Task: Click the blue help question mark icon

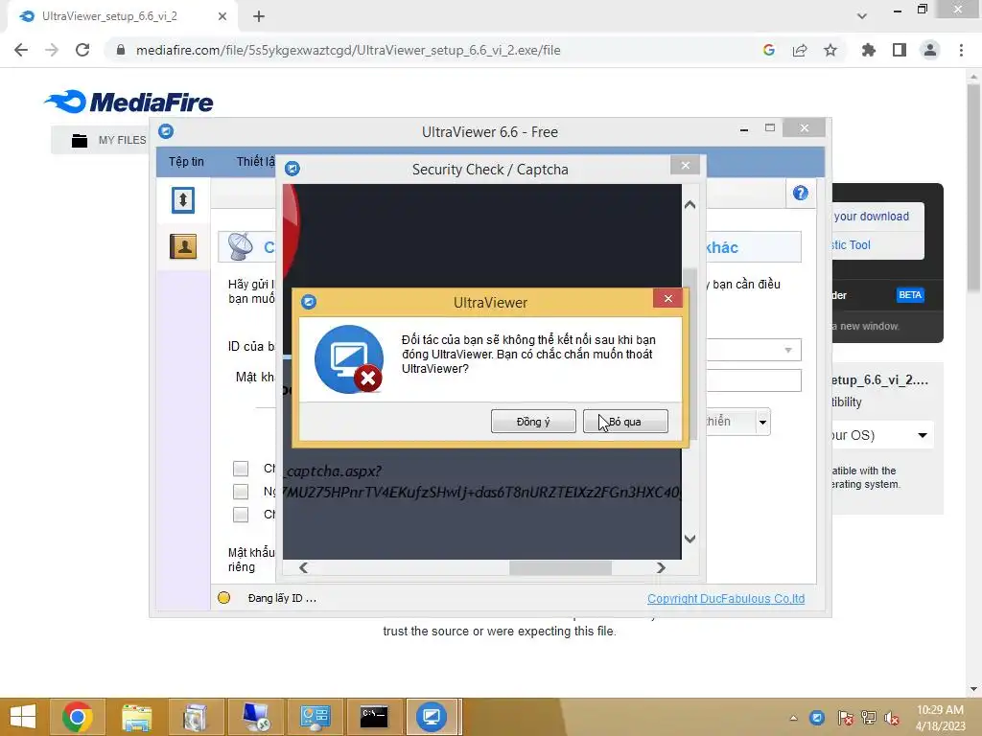Action: point(800,193)
